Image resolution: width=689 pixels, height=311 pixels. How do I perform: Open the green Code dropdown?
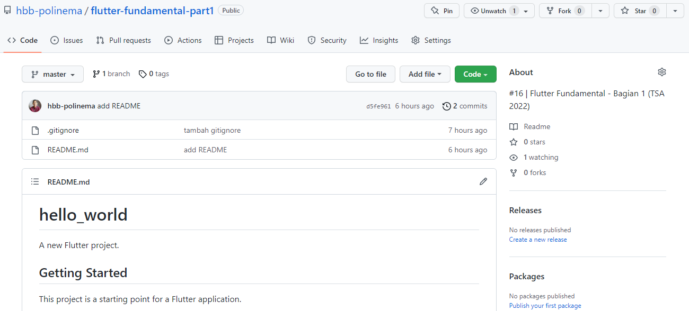point(475,74)
